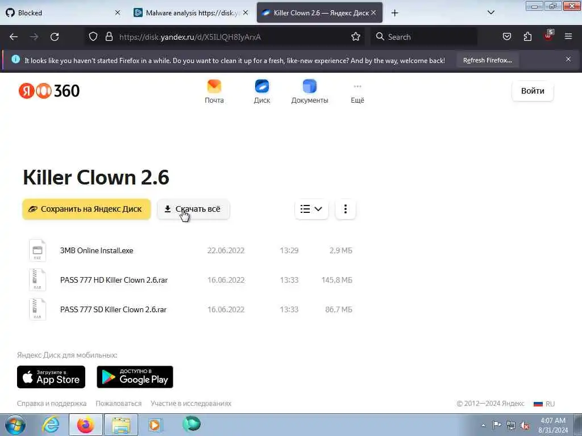Click Сохранить на Яндекс Диск button
582x436 pixels.
point(86,209)
